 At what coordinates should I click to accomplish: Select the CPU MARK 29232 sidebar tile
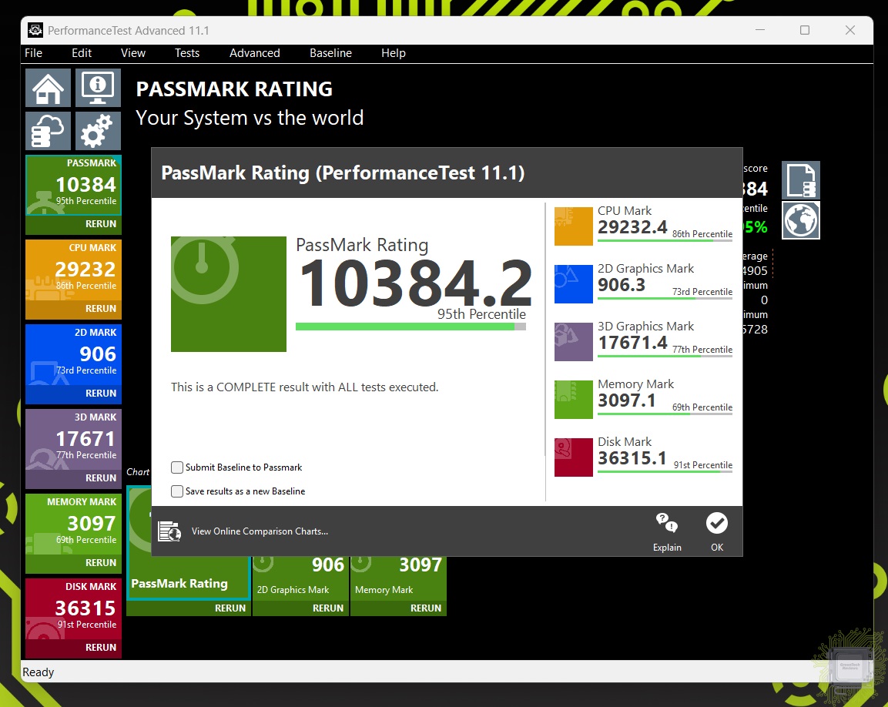[74, 270]
